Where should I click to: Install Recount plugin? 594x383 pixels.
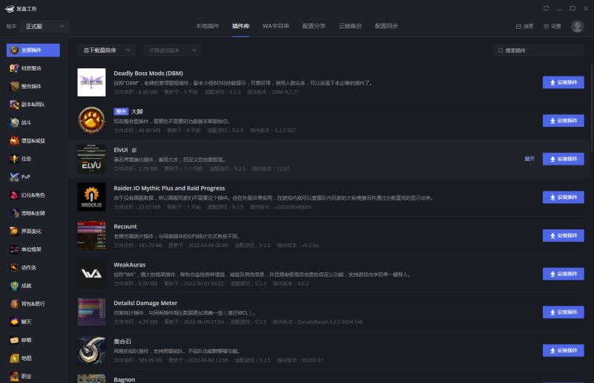point(564,235)
